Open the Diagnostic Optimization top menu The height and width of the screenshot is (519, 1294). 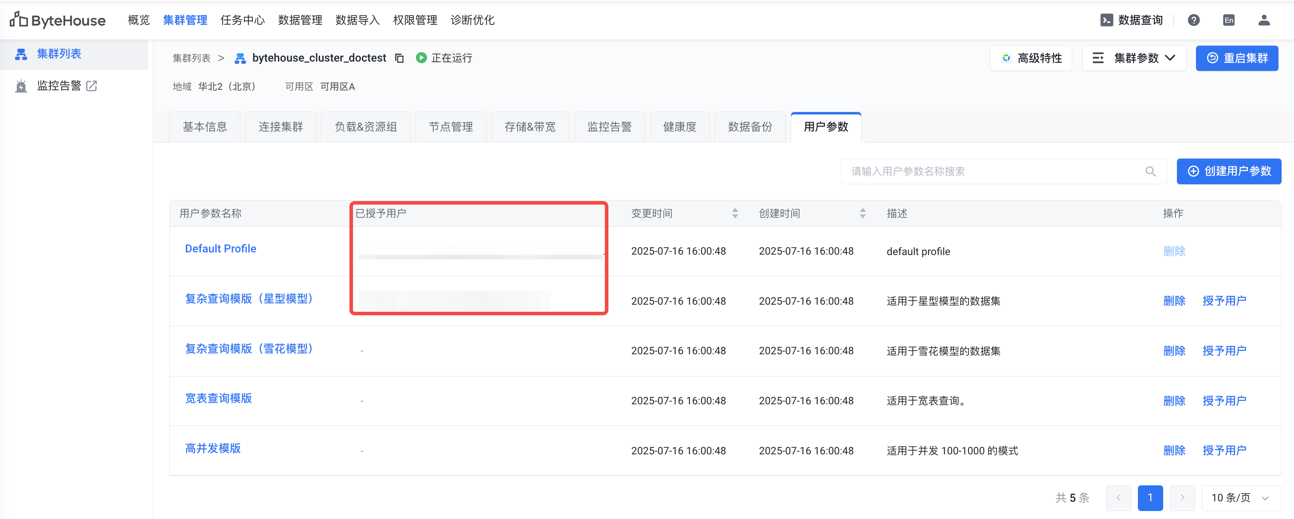tap(472, 20)
